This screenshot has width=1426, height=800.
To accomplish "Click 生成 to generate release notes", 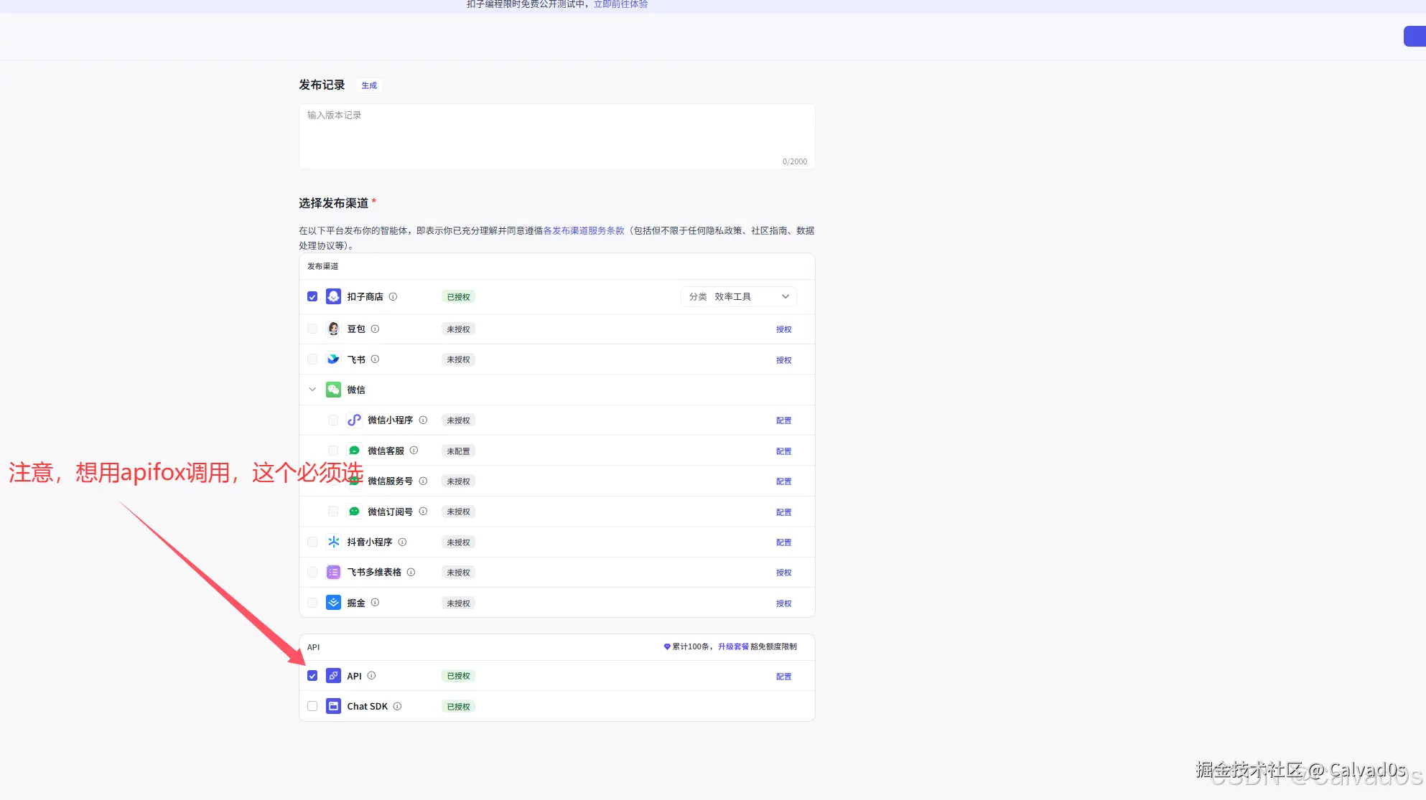I will tap(369, 85).
